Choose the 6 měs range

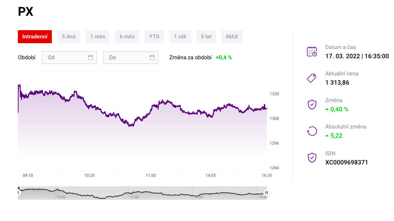tap(127, 37)
